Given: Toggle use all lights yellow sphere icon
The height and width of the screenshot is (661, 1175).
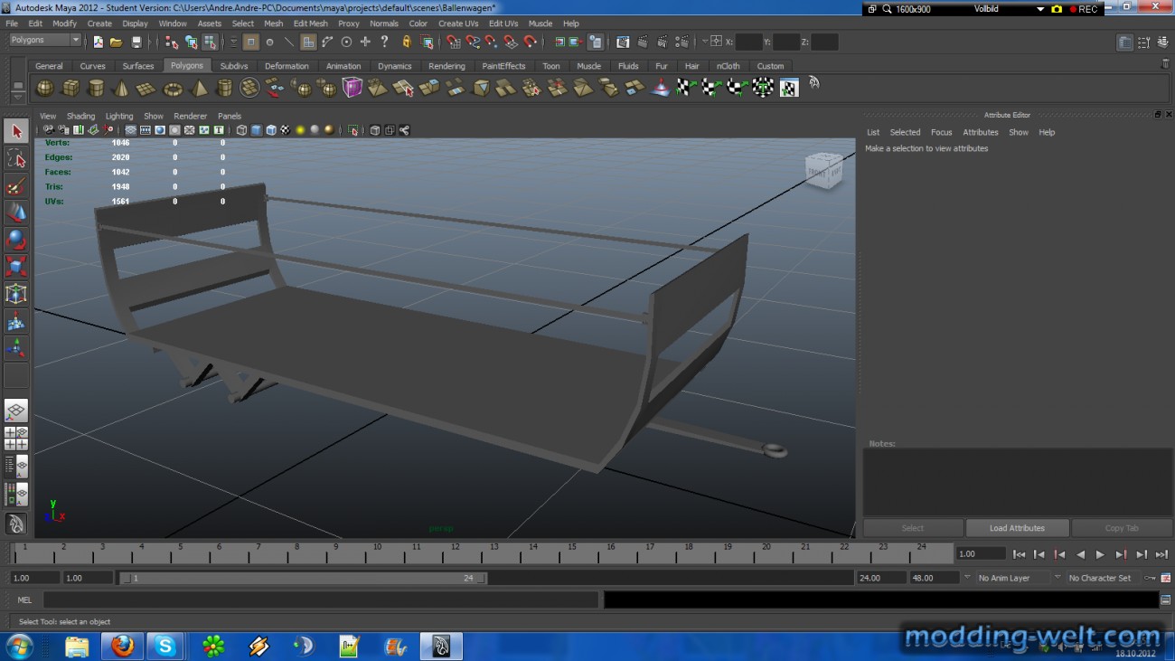Looking at the screenshot, I should point(300,130).
